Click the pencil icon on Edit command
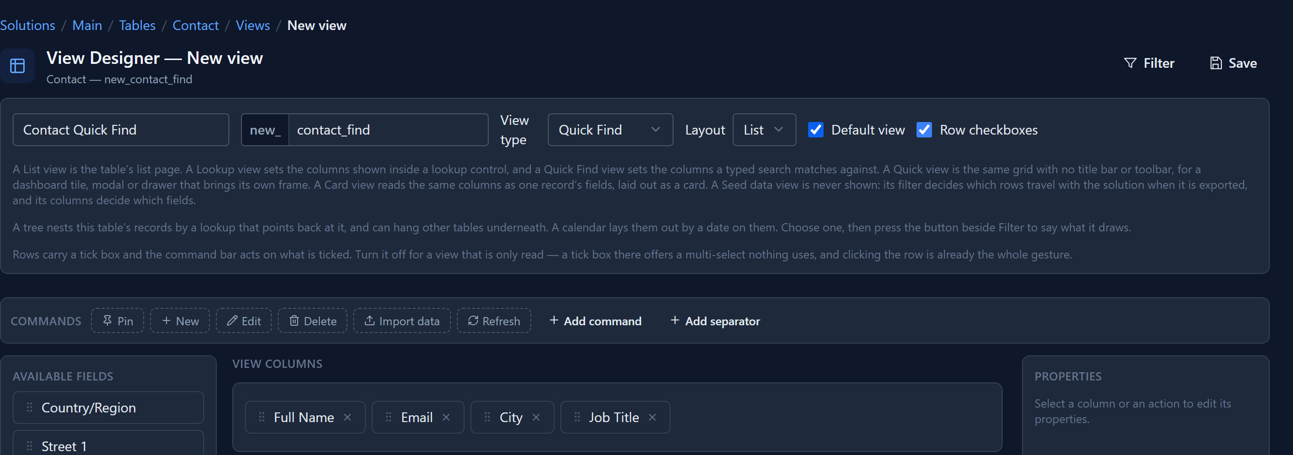 coord(232,320)
